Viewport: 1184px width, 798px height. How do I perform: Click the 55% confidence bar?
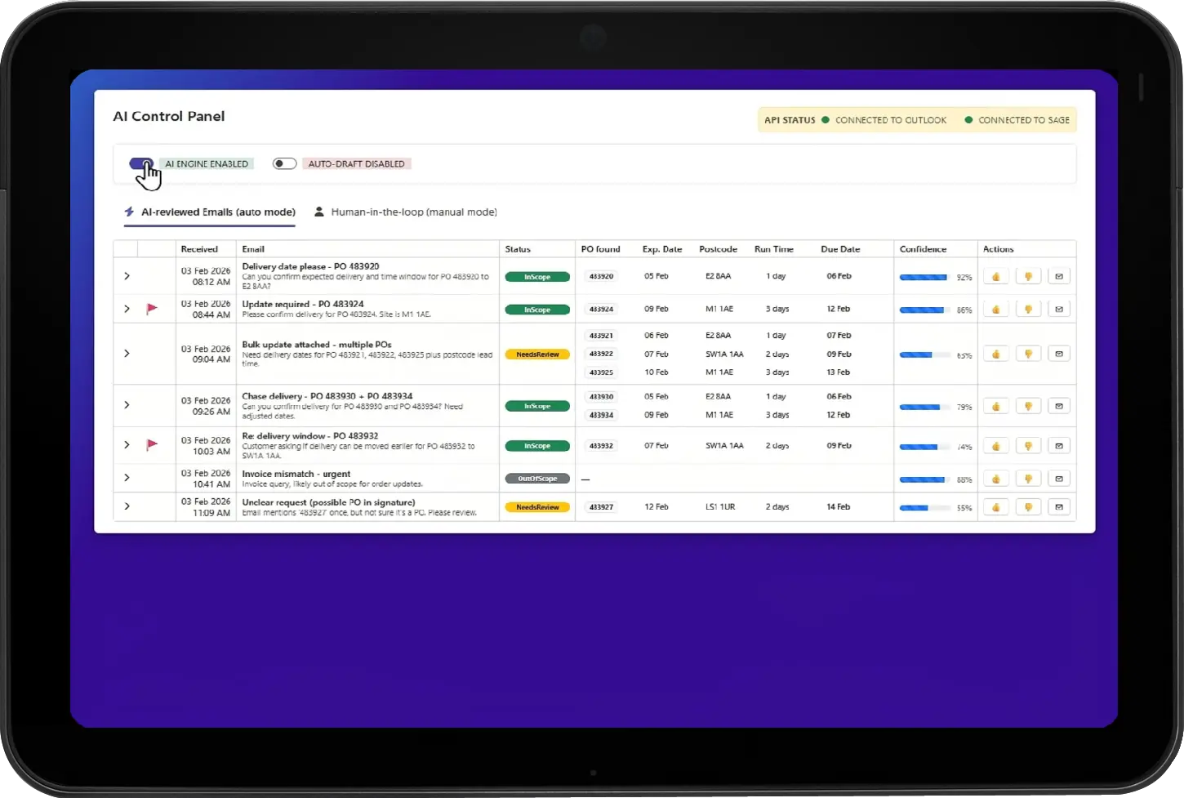click(924, 508)
